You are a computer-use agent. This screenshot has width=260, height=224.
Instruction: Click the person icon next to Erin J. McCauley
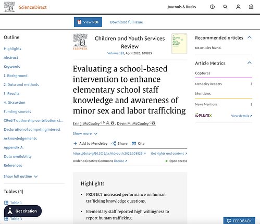coord(107,123)
